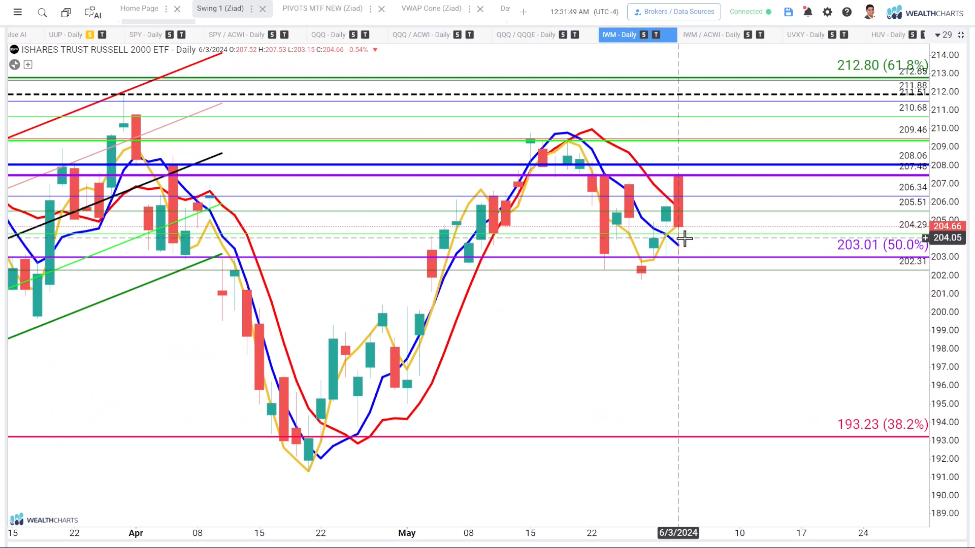975x548 pixels.
Task: Switch to the Swing 1 (Ziad) tab
Action: [x=220, y=9]
